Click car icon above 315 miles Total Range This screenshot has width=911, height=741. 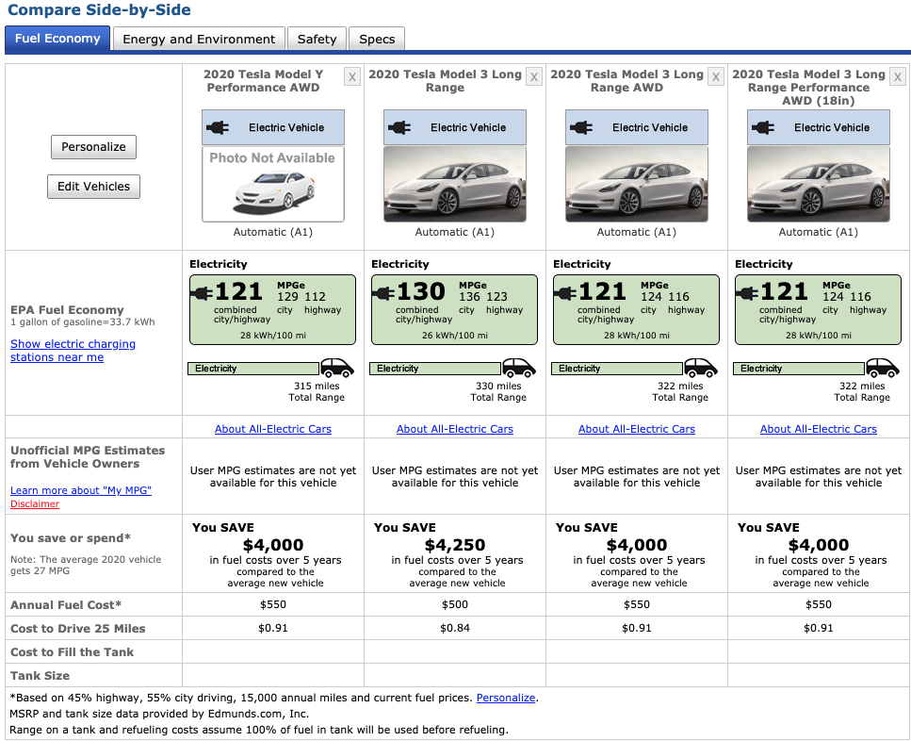pos(337,368)
